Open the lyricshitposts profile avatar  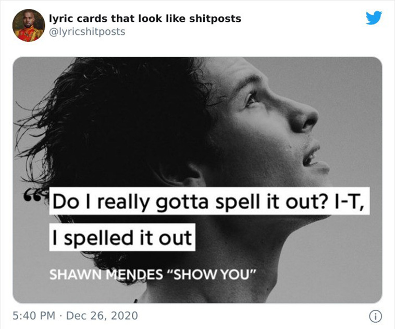(29, 25)
